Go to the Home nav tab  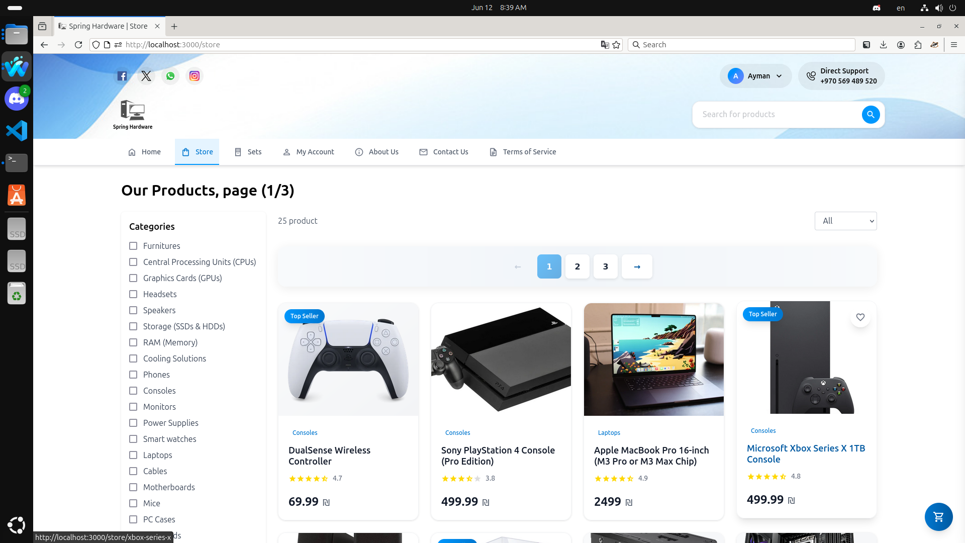(144, 152)
